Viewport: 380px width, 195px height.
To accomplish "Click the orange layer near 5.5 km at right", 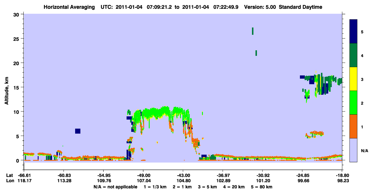I will (x=317, y=133).
